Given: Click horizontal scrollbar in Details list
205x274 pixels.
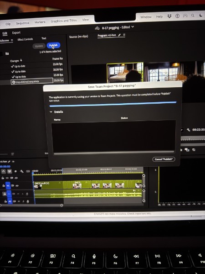Looking at the screenshot, I should [x=114, y=153].
